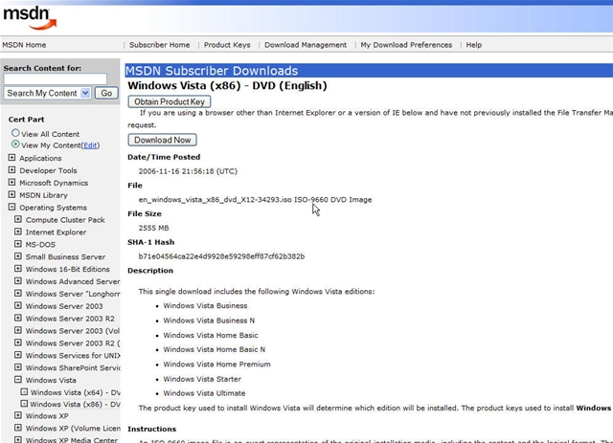Click the Search Content input field
This screenshot has height=443, width=613.
(x=56, y=79)
